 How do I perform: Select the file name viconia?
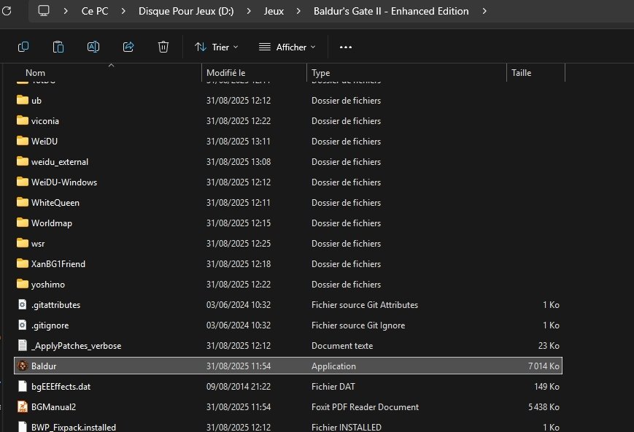click(x=45, y=121)
